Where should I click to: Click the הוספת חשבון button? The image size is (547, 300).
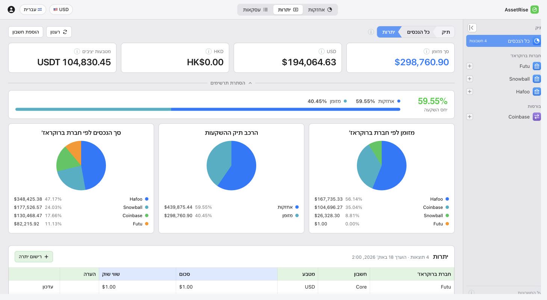pos(26,32)
